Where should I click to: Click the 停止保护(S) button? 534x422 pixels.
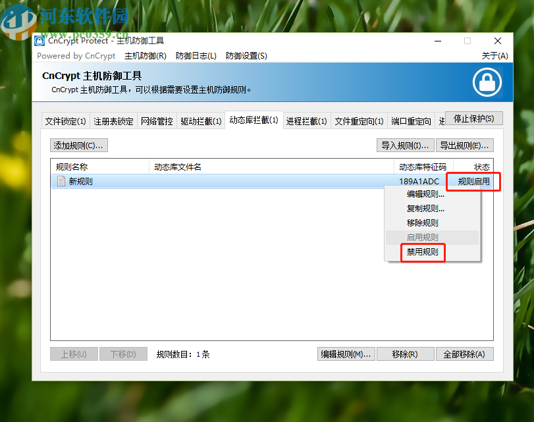474,119
